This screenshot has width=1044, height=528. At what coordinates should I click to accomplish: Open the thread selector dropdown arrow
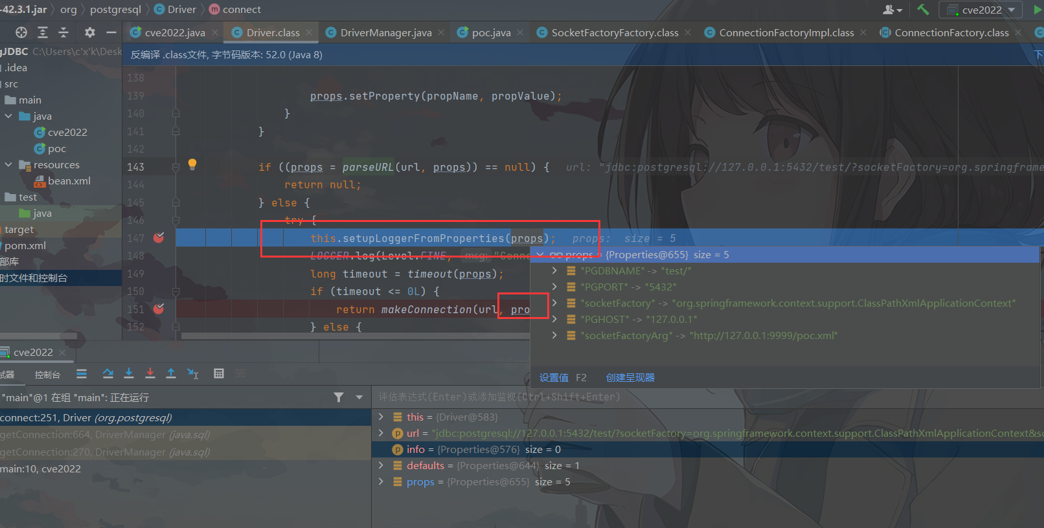tap(359, 397)
